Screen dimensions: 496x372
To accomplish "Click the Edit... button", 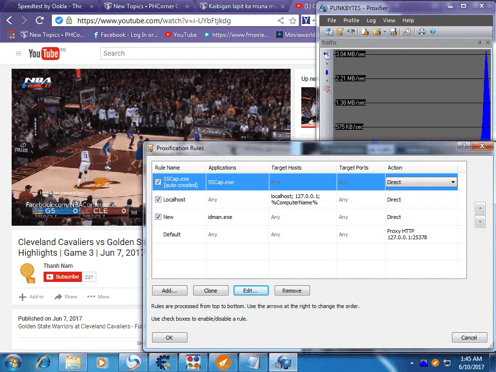I will click(251, 291).
